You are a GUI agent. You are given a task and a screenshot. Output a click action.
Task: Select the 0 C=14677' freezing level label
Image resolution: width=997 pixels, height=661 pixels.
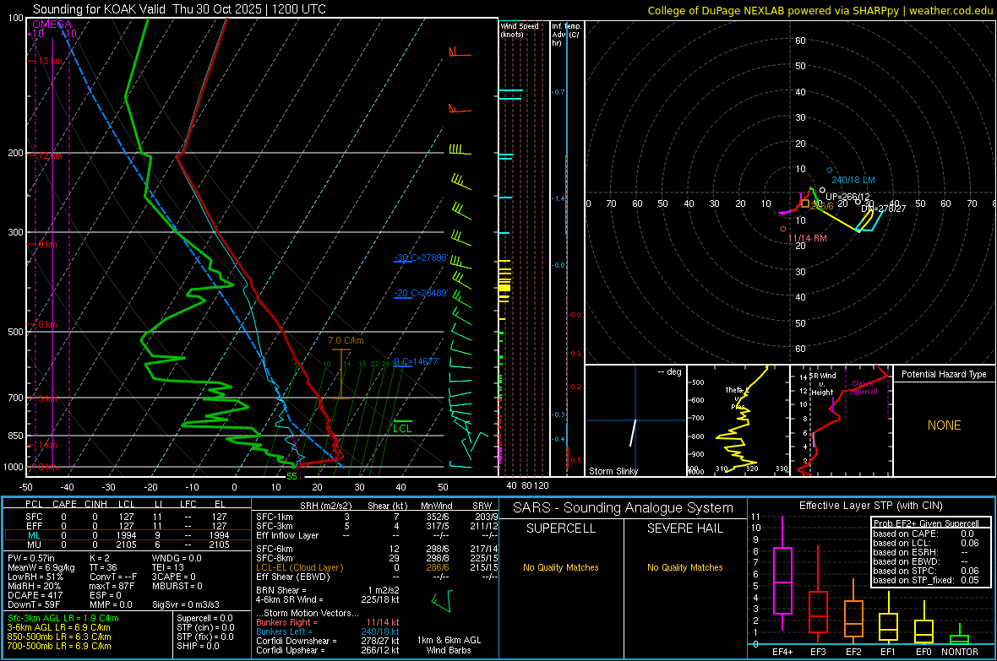(417, 361)
